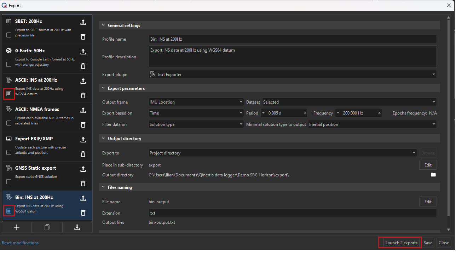Click Reset modifications link
Screen dimensions: 462x257
(20, 243)
